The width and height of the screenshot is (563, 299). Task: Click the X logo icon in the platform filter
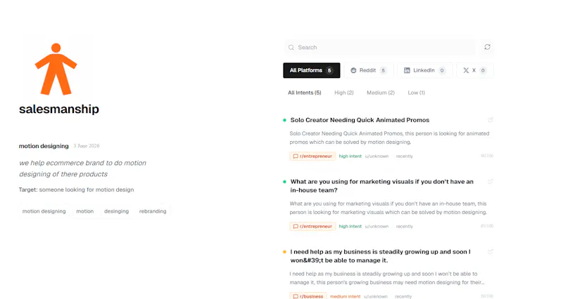tap(466, 71)
